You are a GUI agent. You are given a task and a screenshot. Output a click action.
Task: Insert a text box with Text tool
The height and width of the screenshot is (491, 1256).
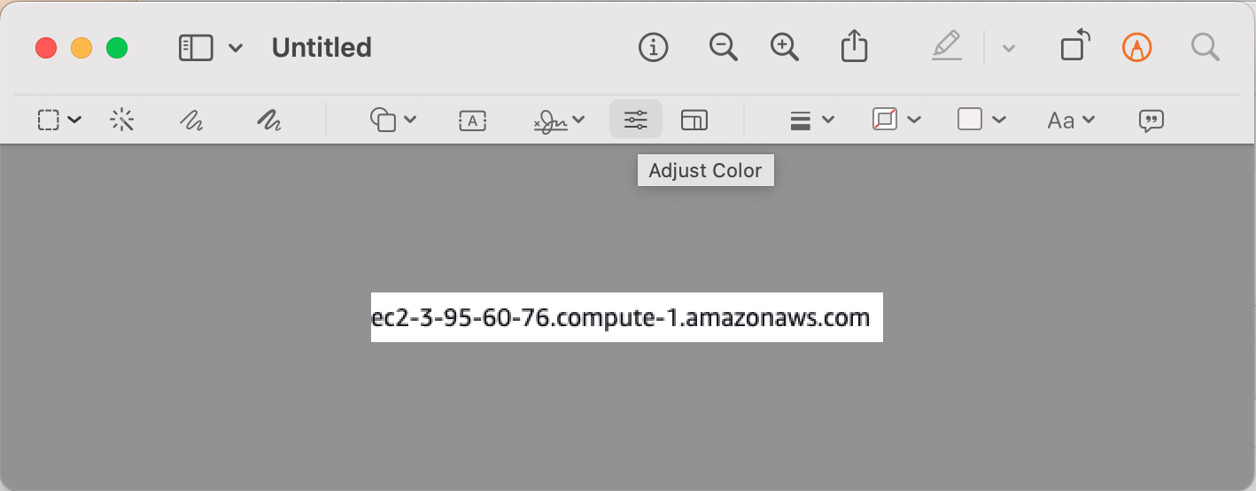click(473, 120)
